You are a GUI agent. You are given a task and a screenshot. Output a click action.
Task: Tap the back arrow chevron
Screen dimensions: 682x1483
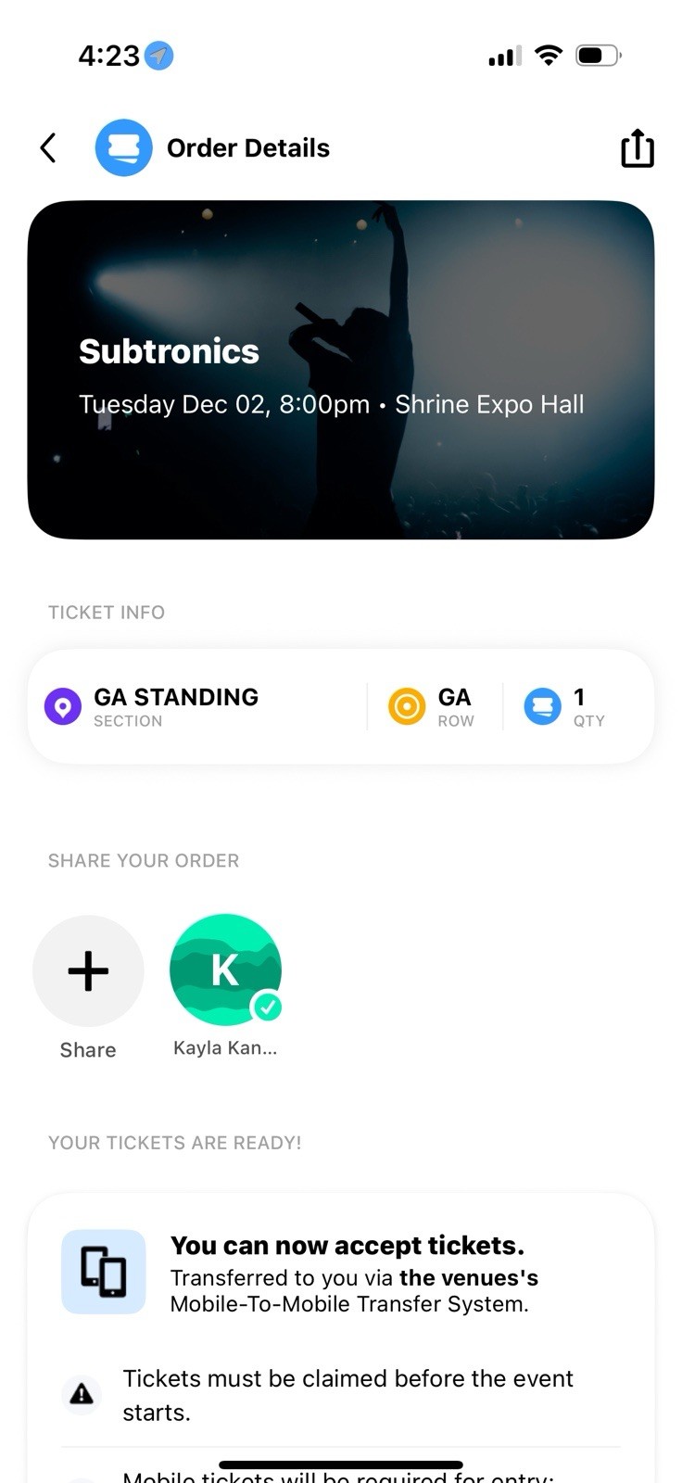point(48,148)
